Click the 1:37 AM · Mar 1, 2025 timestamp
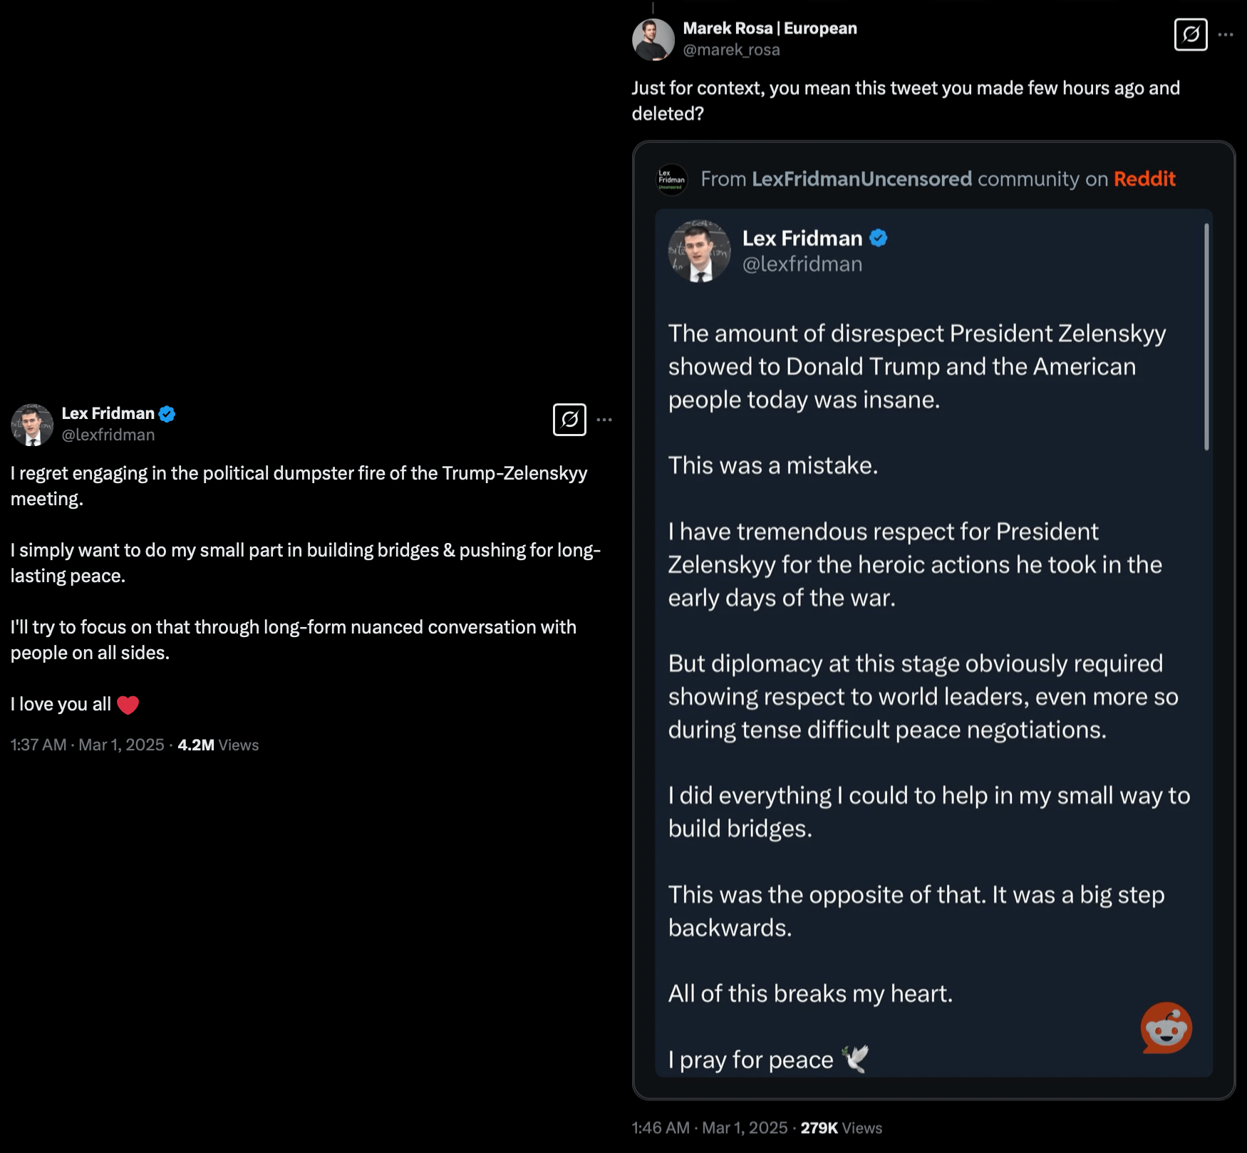This screenshot has height=1153, width=1247. tap(88, 745)
